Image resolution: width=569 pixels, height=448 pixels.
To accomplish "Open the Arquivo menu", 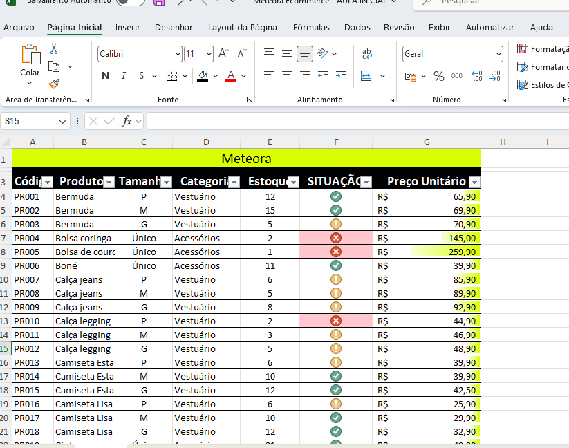I will pyautogui.click(x=19, y=28).
